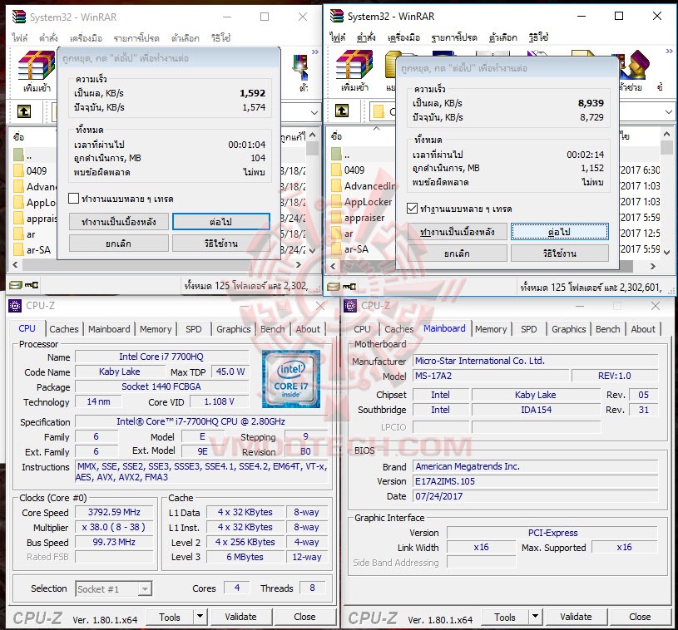Click the address bar folder icon in right WinRAR
Viewport: 678px width, 630px height.
pyautogui.click(x=379, y=111)
